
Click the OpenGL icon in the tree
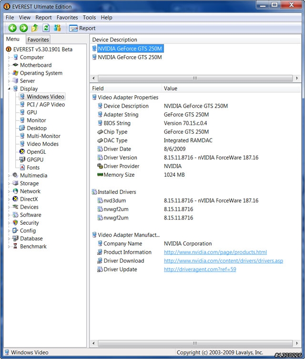[x=22, y=151]
